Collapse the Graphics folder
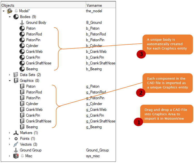The width and height of the screenshot is (194, 163). pyautogui.click(x=10, y=80)
